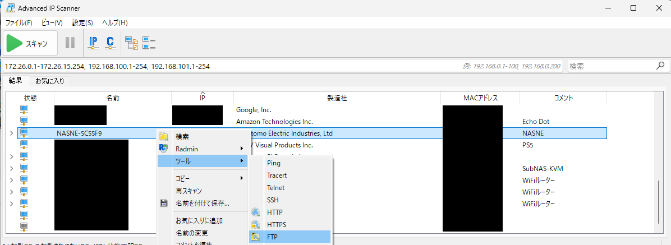Open the ヘルプ(H) menu
This screenshot has width=671, height=245.
114,22
